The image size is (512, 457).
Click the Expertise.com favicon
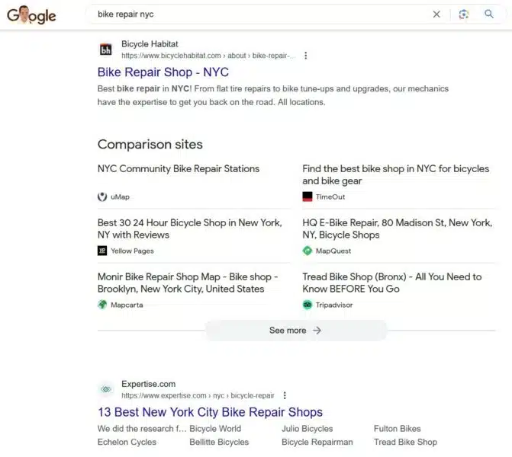point(105,389)
